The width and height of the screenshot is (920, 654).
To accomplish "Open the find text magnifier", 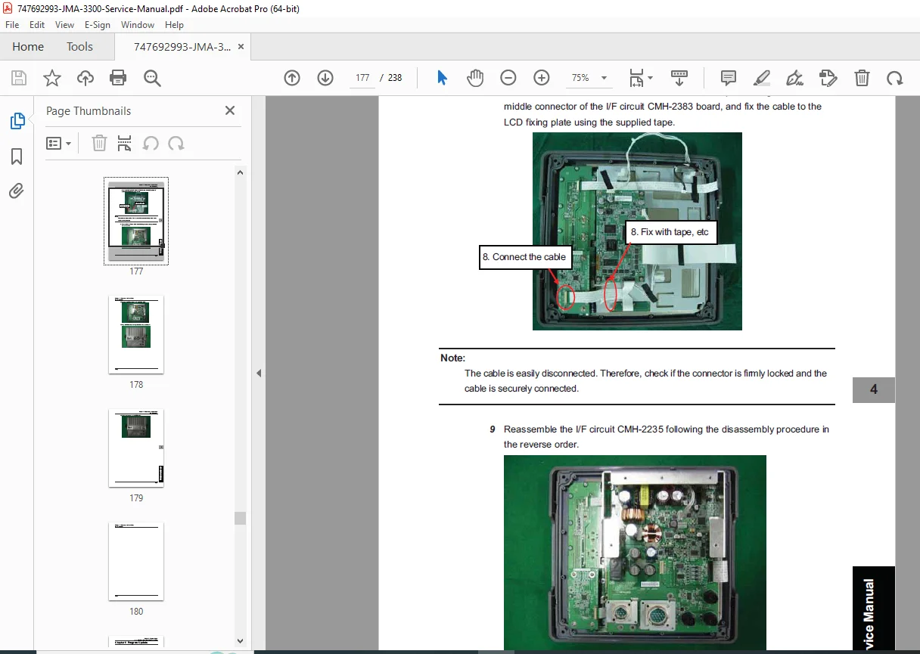I will pos(152,78).
